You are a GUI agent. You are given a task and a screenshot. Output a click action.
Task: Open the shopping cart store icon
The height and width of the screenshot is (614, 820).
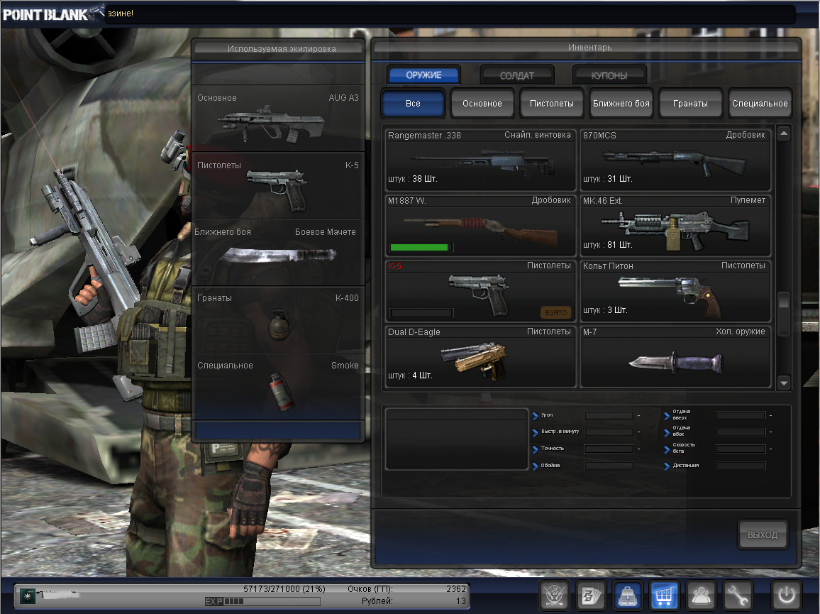click(664, 596)
